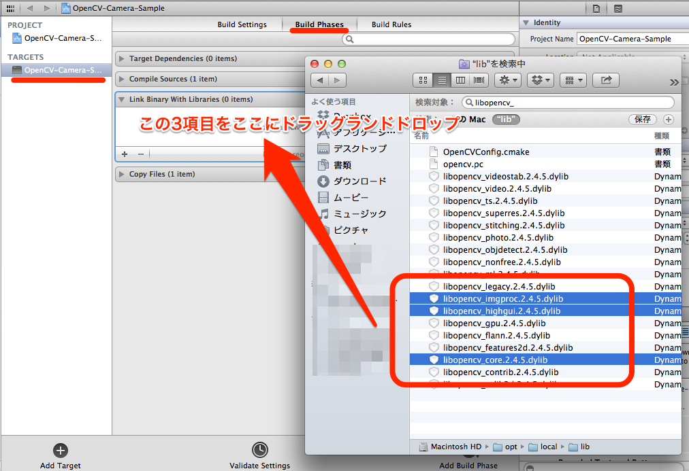
Task: Expand Compile Sources section
Action: point(122,79)
